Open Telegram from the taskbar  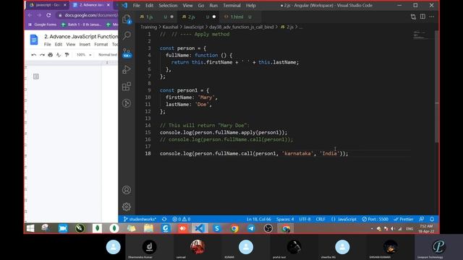click(x=251, y=228)
